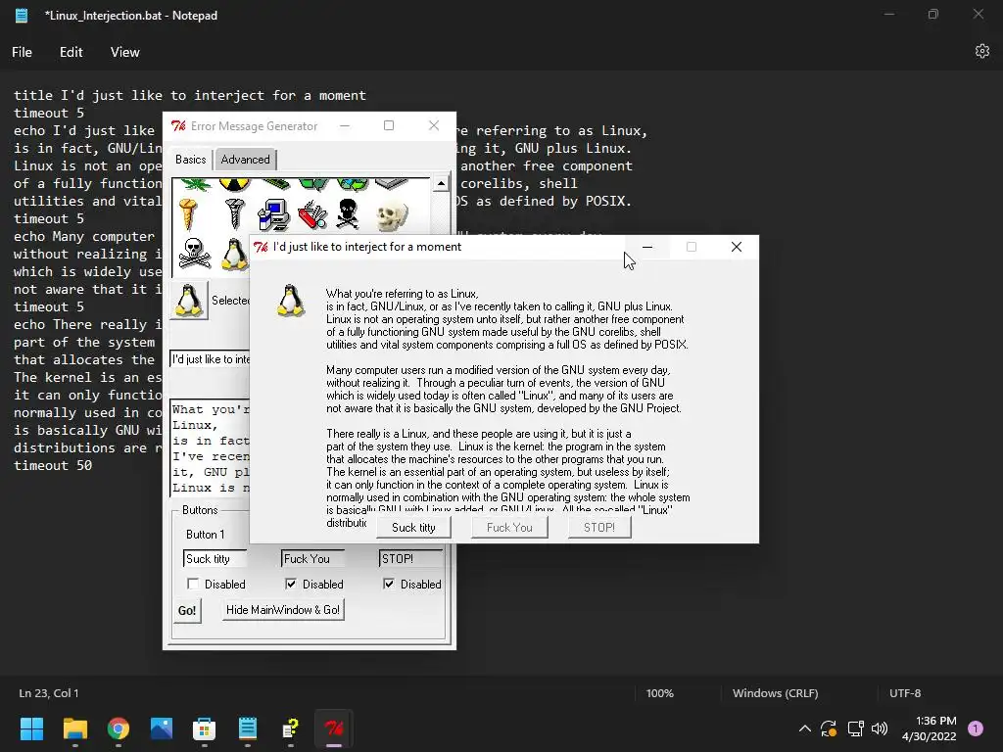Click the icon list scroll up arrow

441,184
